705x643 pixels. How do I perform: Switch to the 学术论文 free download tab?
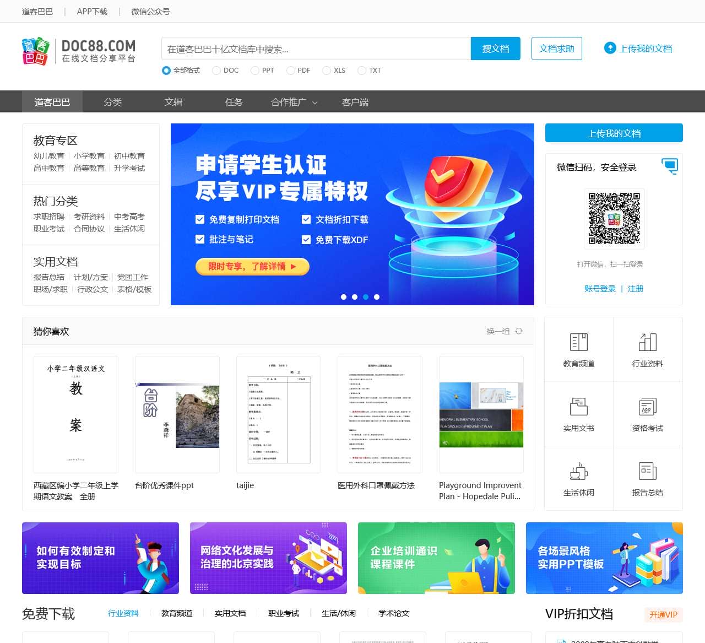pos(394,613)
